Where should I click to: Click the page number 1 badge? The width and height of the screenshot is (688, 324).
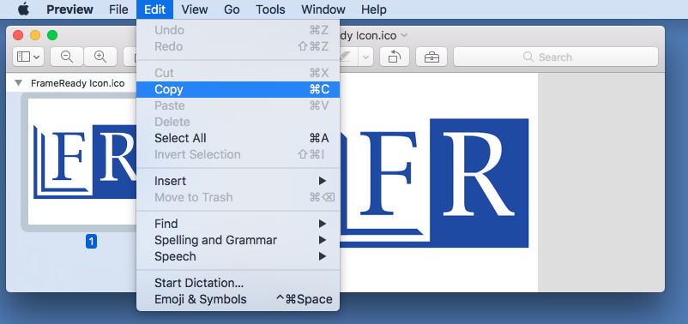point(91,241)
